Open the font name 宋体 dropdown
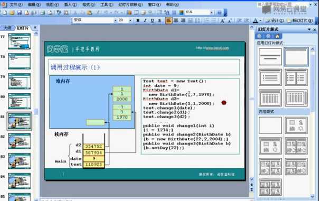The width and height of the screenshot is (319, 201). click(115, 21)
